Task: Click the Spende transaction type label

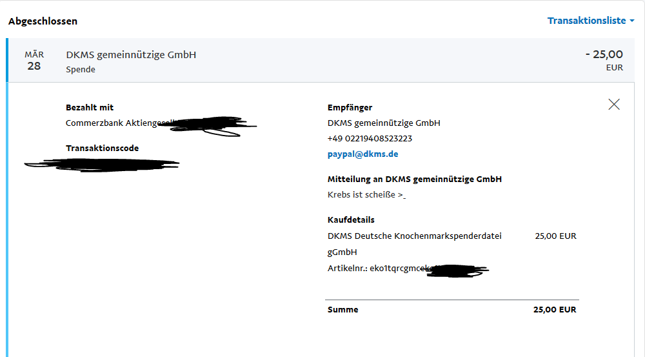Action: click(81, 69)
